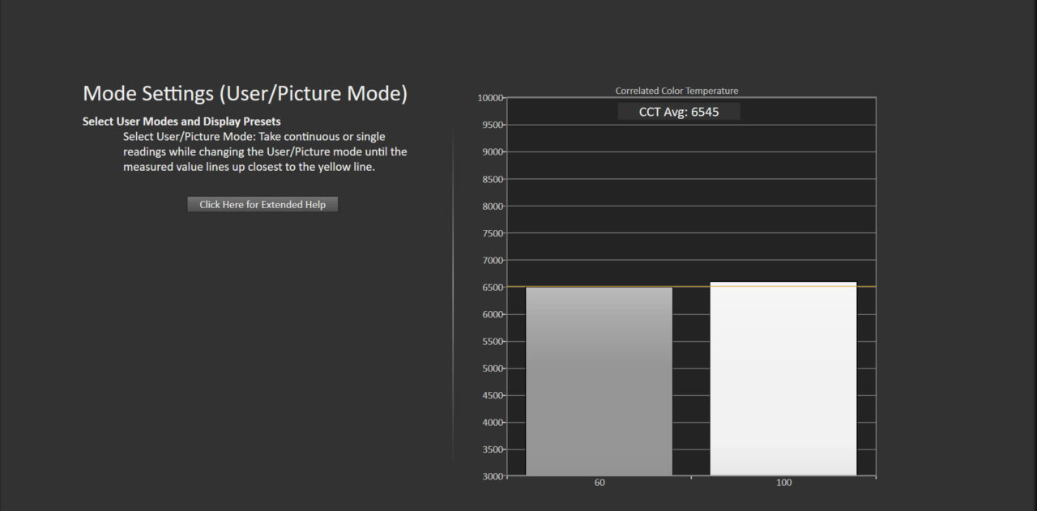Click the 10000 y-axis label
The image size is (1037, 511).
pos(491,98)
